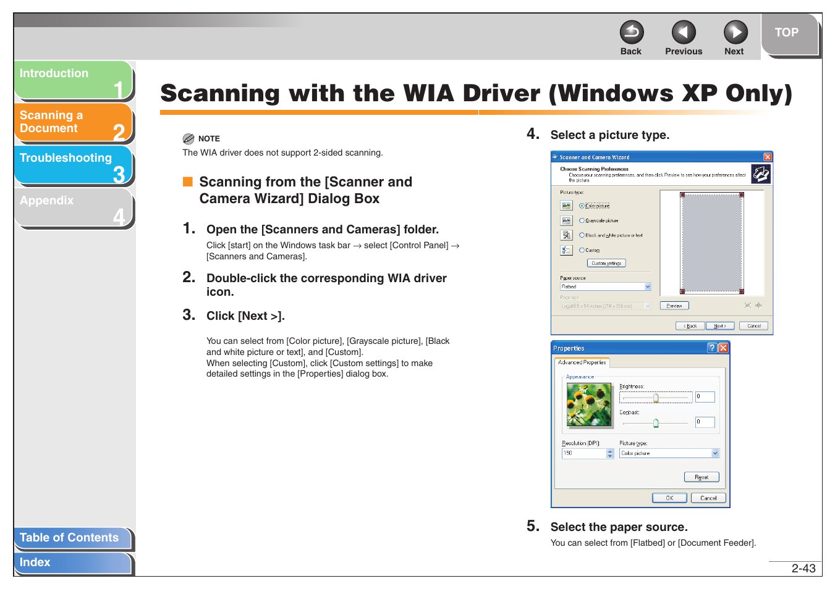835x589 pixels.
Task: Click the wizard title bar scanner icon
Action: (x=555, y=157)
